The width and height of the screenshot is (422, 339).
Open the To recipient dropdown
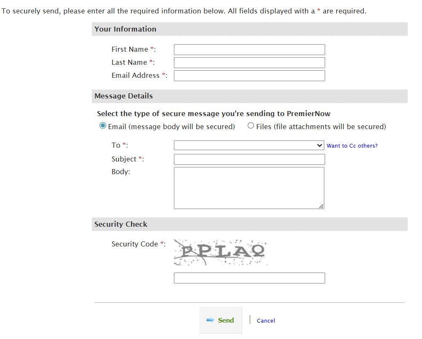coord(249,146)
